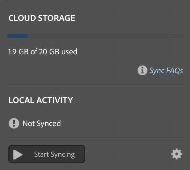Select the Not Synced status text
Viewport: 190px width, 170px height.
(42, 123)
